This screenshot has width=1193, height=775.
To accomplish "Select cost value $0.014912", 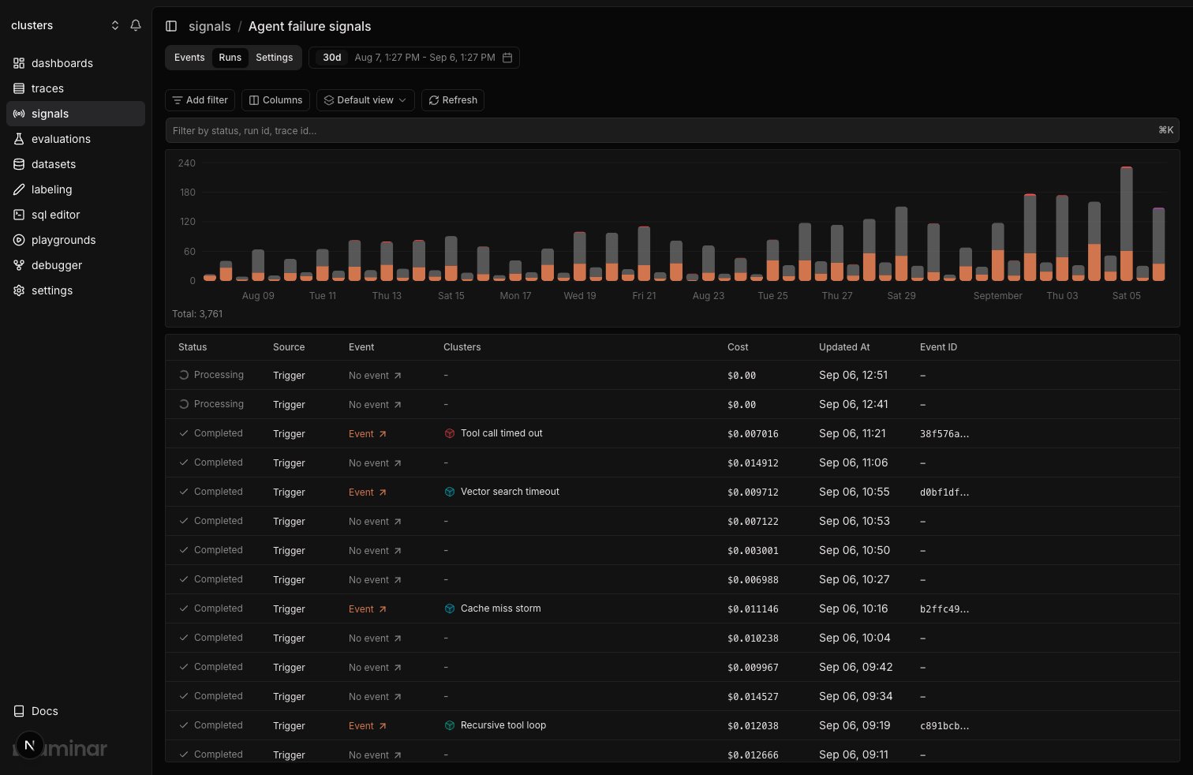I will point(753,463).
